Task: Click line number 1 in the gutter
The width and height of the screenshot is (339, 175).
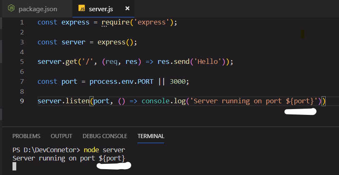Action: point(22,22)
